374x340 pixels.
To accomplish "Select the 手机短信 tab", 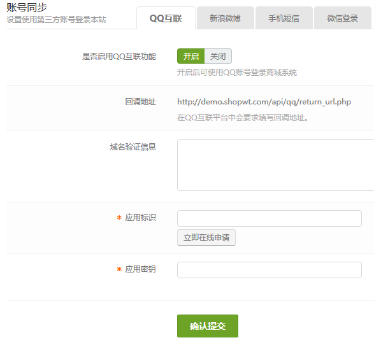I will pos(284,18).
